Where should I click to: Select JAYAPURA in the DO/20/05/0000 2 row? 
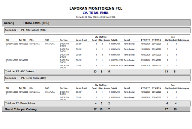coord(50,92)
